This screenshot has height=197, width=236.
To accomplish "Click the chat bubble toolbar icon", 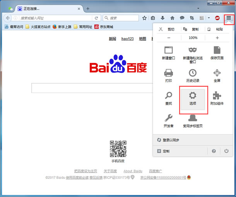I will pos(182,18).
